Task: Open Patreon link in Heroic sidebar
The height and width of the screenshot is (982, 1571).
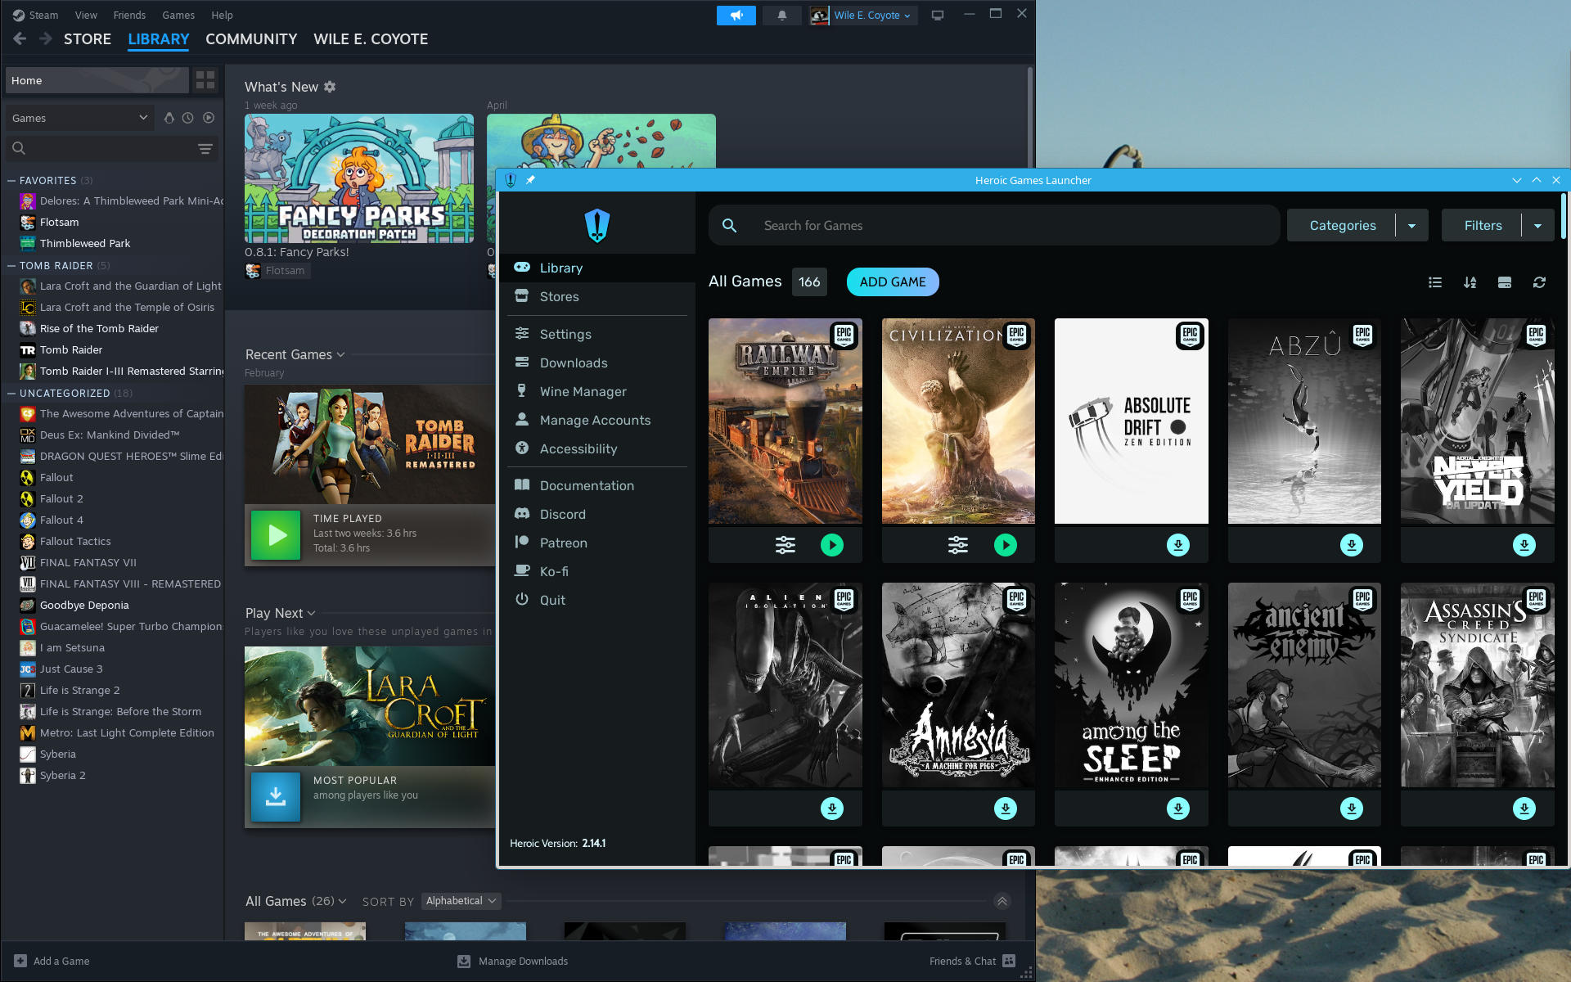Action: [597, 543]
